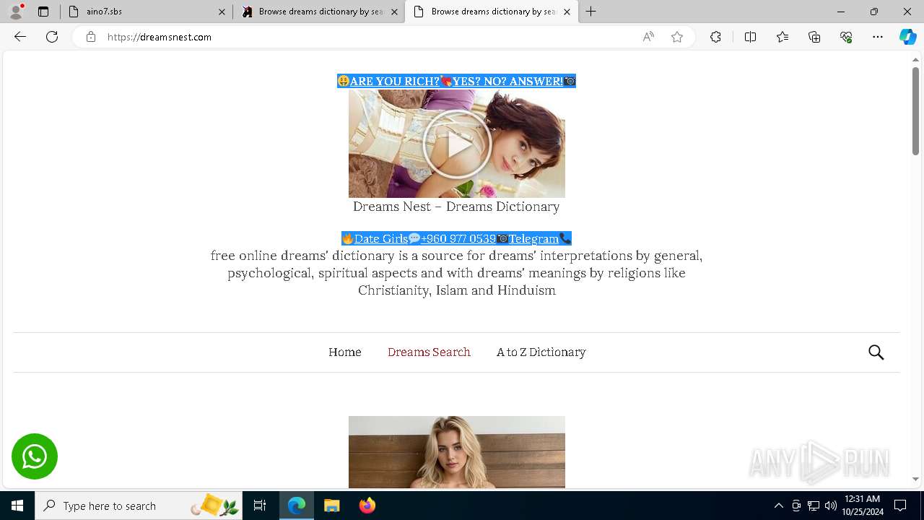The width and height of the screenshot is (924, 520).
Task: Go to the Home menu item
Action: [345, 352]
